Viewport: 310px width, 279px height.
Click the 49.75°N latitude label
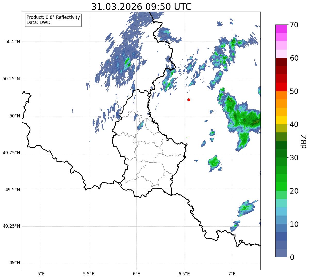[11, 153]
